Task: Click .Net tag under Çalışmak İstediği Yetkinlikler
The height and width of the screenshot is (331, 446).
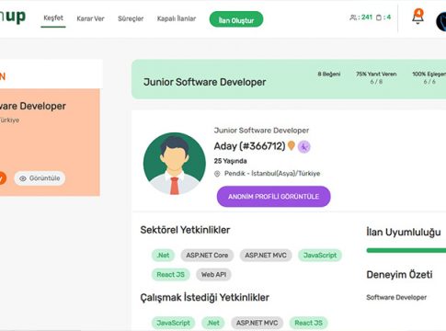Action: coord(213,323)
